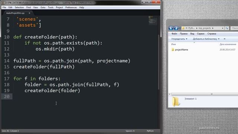Click the 'assets' string on line 8

tap(27, 25)
